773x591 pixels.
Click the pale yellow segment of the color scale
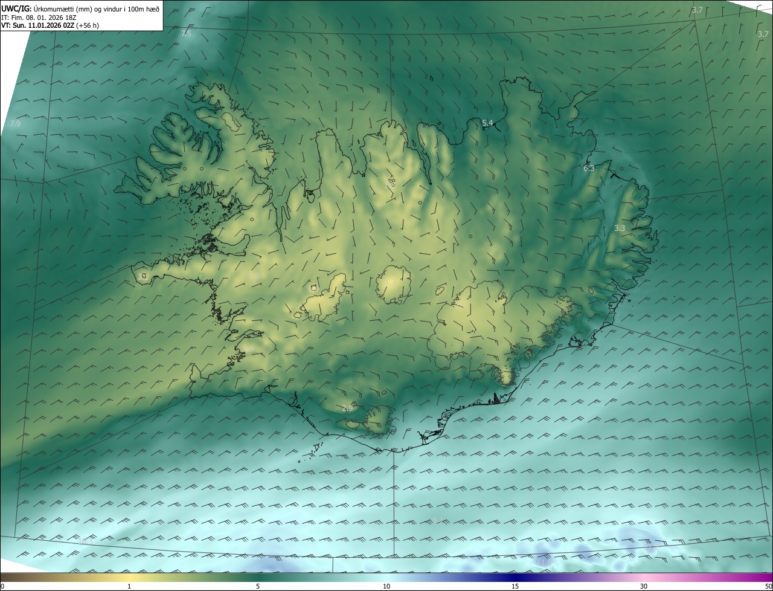129,577
